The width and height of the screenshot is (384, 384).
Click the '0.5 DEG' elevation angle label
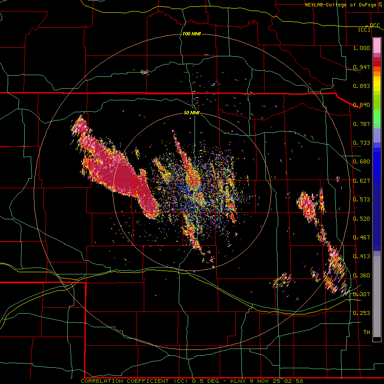click(x=205, y=381)
